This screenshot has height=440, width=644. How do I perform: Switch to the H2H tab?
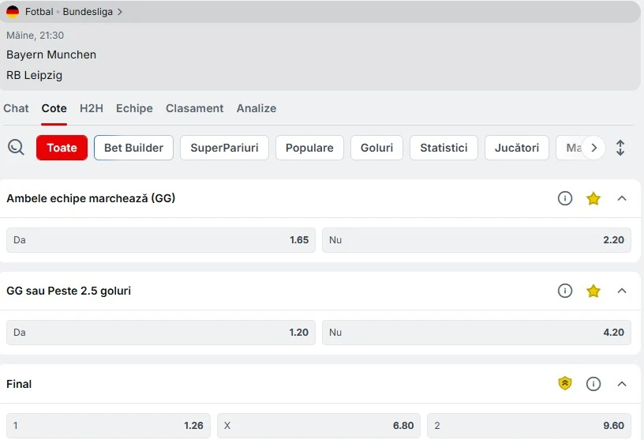tap(92, 108)
